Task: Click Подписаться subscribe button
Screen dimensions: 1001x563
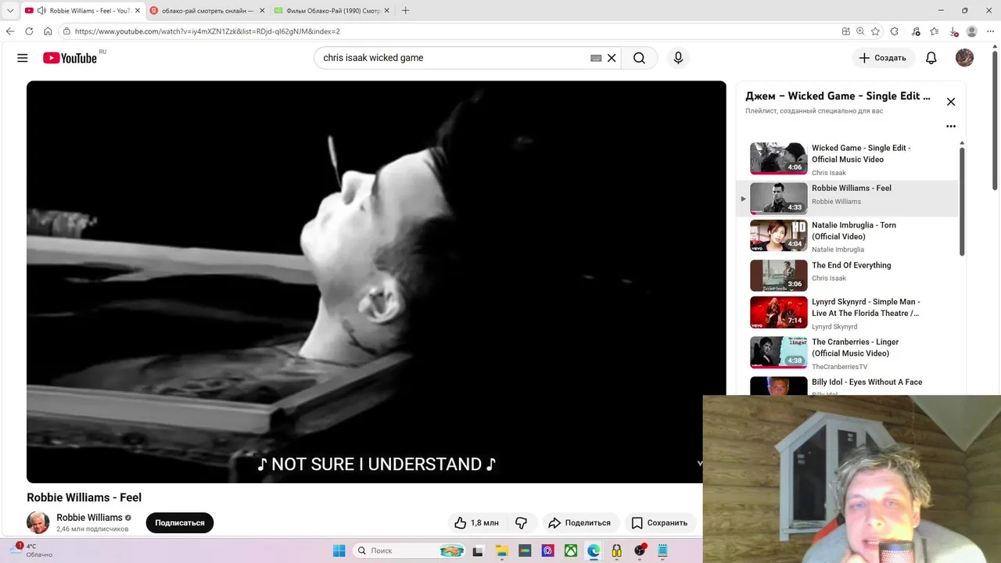Action: pos(180,522)
